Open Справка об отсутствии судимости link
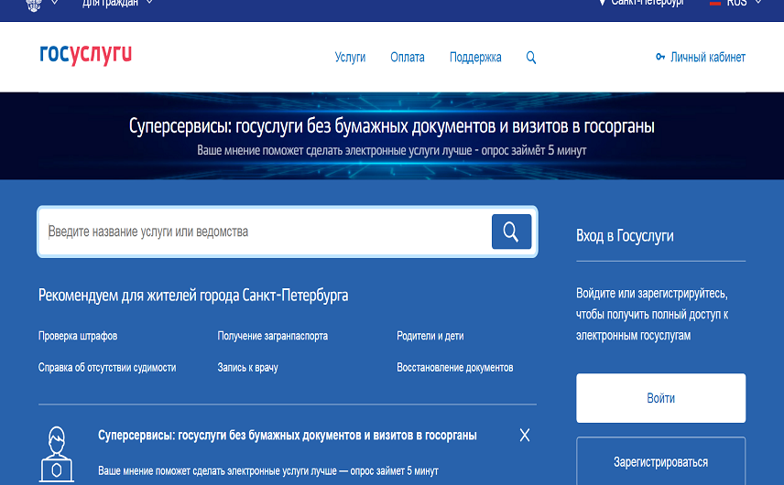Image resolution: width=784 pixels, height=485 pixels. (107, 368)
